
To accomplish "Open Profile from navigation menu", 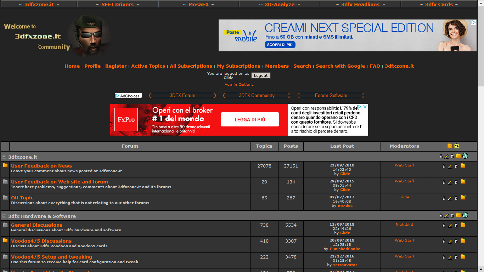I will pos(92,66).
